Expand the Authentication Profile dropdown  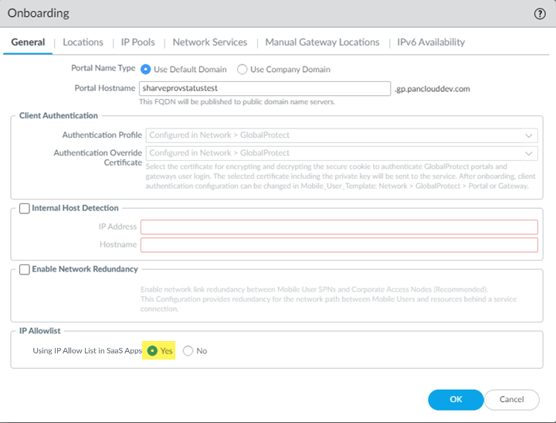point(529,135)
